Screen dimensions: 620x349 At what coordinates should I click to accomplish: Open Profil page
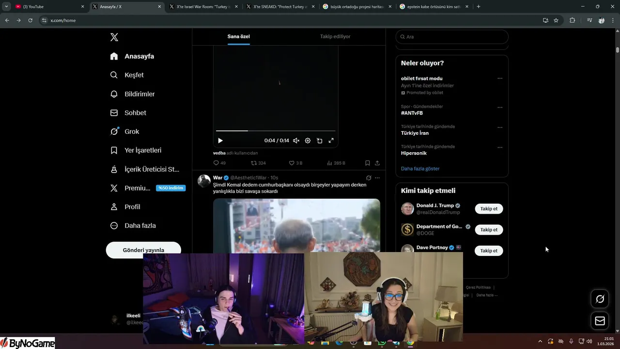pos(125,206)
